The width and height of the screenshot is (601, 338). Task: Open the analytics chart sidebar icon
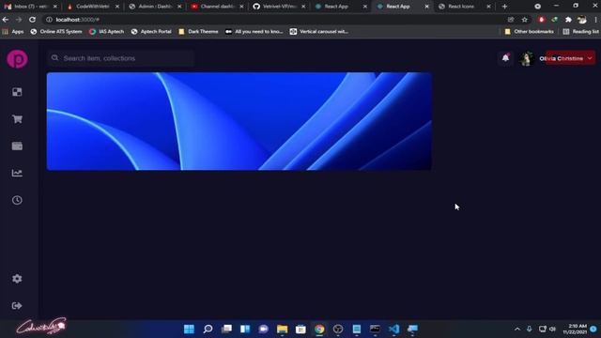pyautogui.click(x=17, y=173)
